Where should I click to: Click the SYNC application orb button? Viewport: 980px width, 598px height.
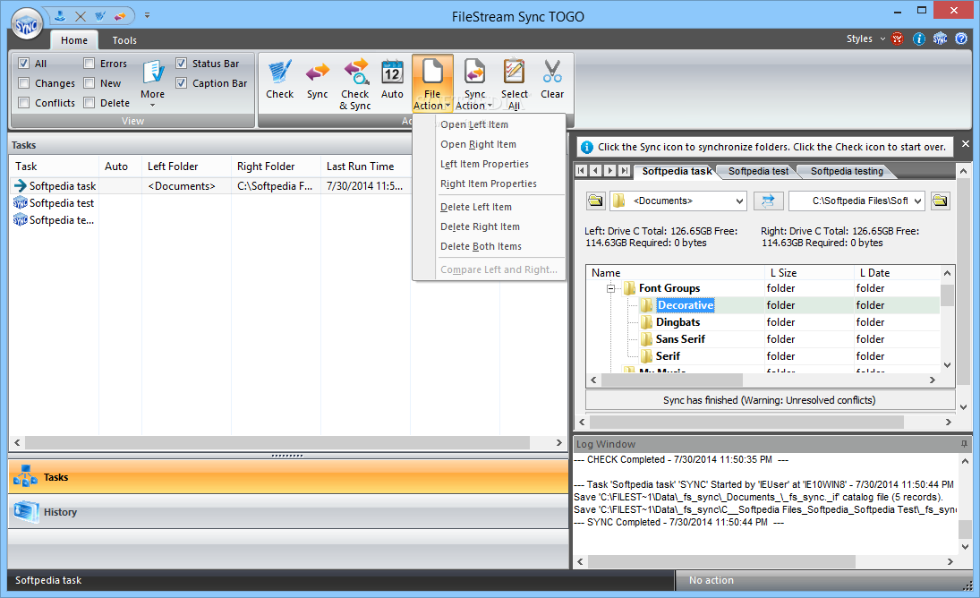27,26
